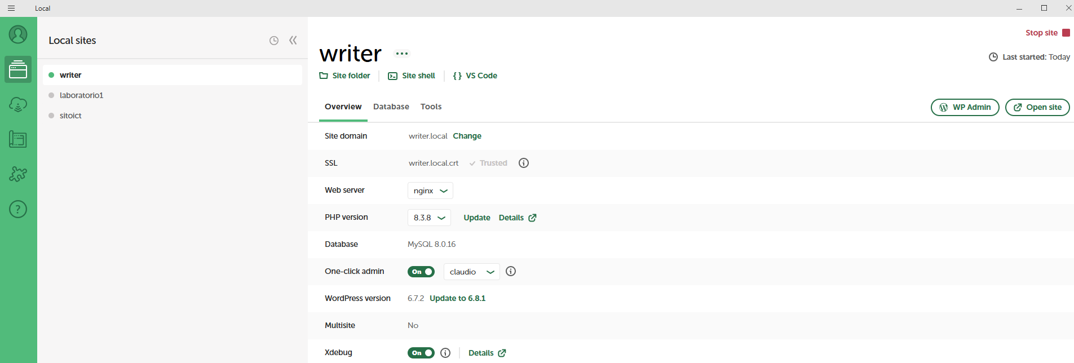This screenshot has width=1074, height=363.
Task: Click the red Stop site square icon
Action: (x=1066, y=33)
